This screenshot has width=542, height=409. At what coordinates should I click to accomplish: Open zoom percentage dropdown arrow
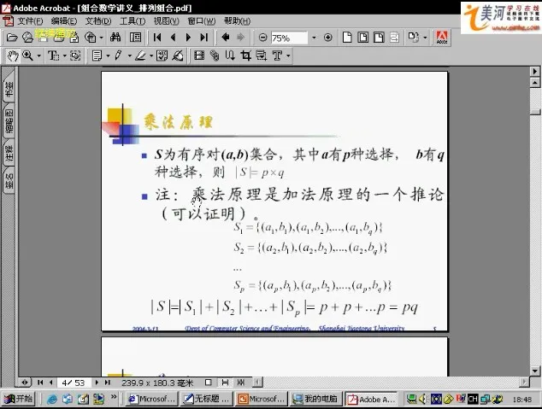click(x=314, y=38)
